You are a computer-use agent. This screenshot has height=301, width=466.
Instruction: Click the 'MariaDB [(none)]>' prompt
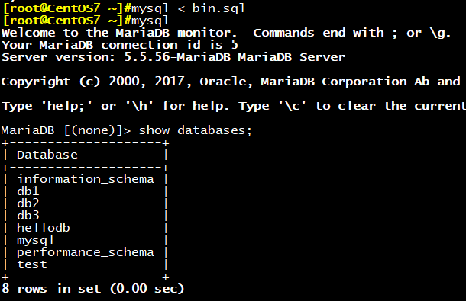tap(66, 130)
